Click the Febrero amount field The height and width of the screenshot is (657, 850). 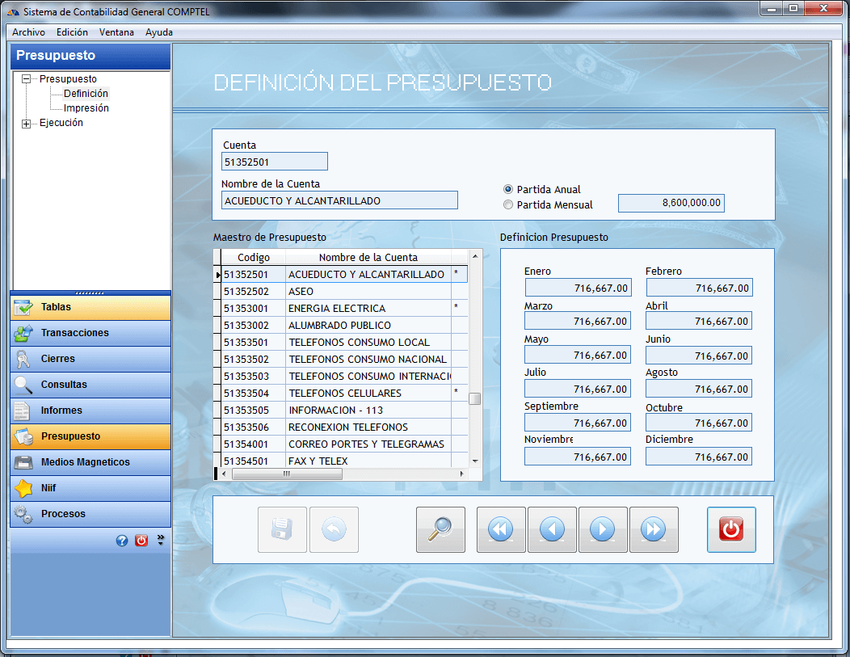coord(699,288)
